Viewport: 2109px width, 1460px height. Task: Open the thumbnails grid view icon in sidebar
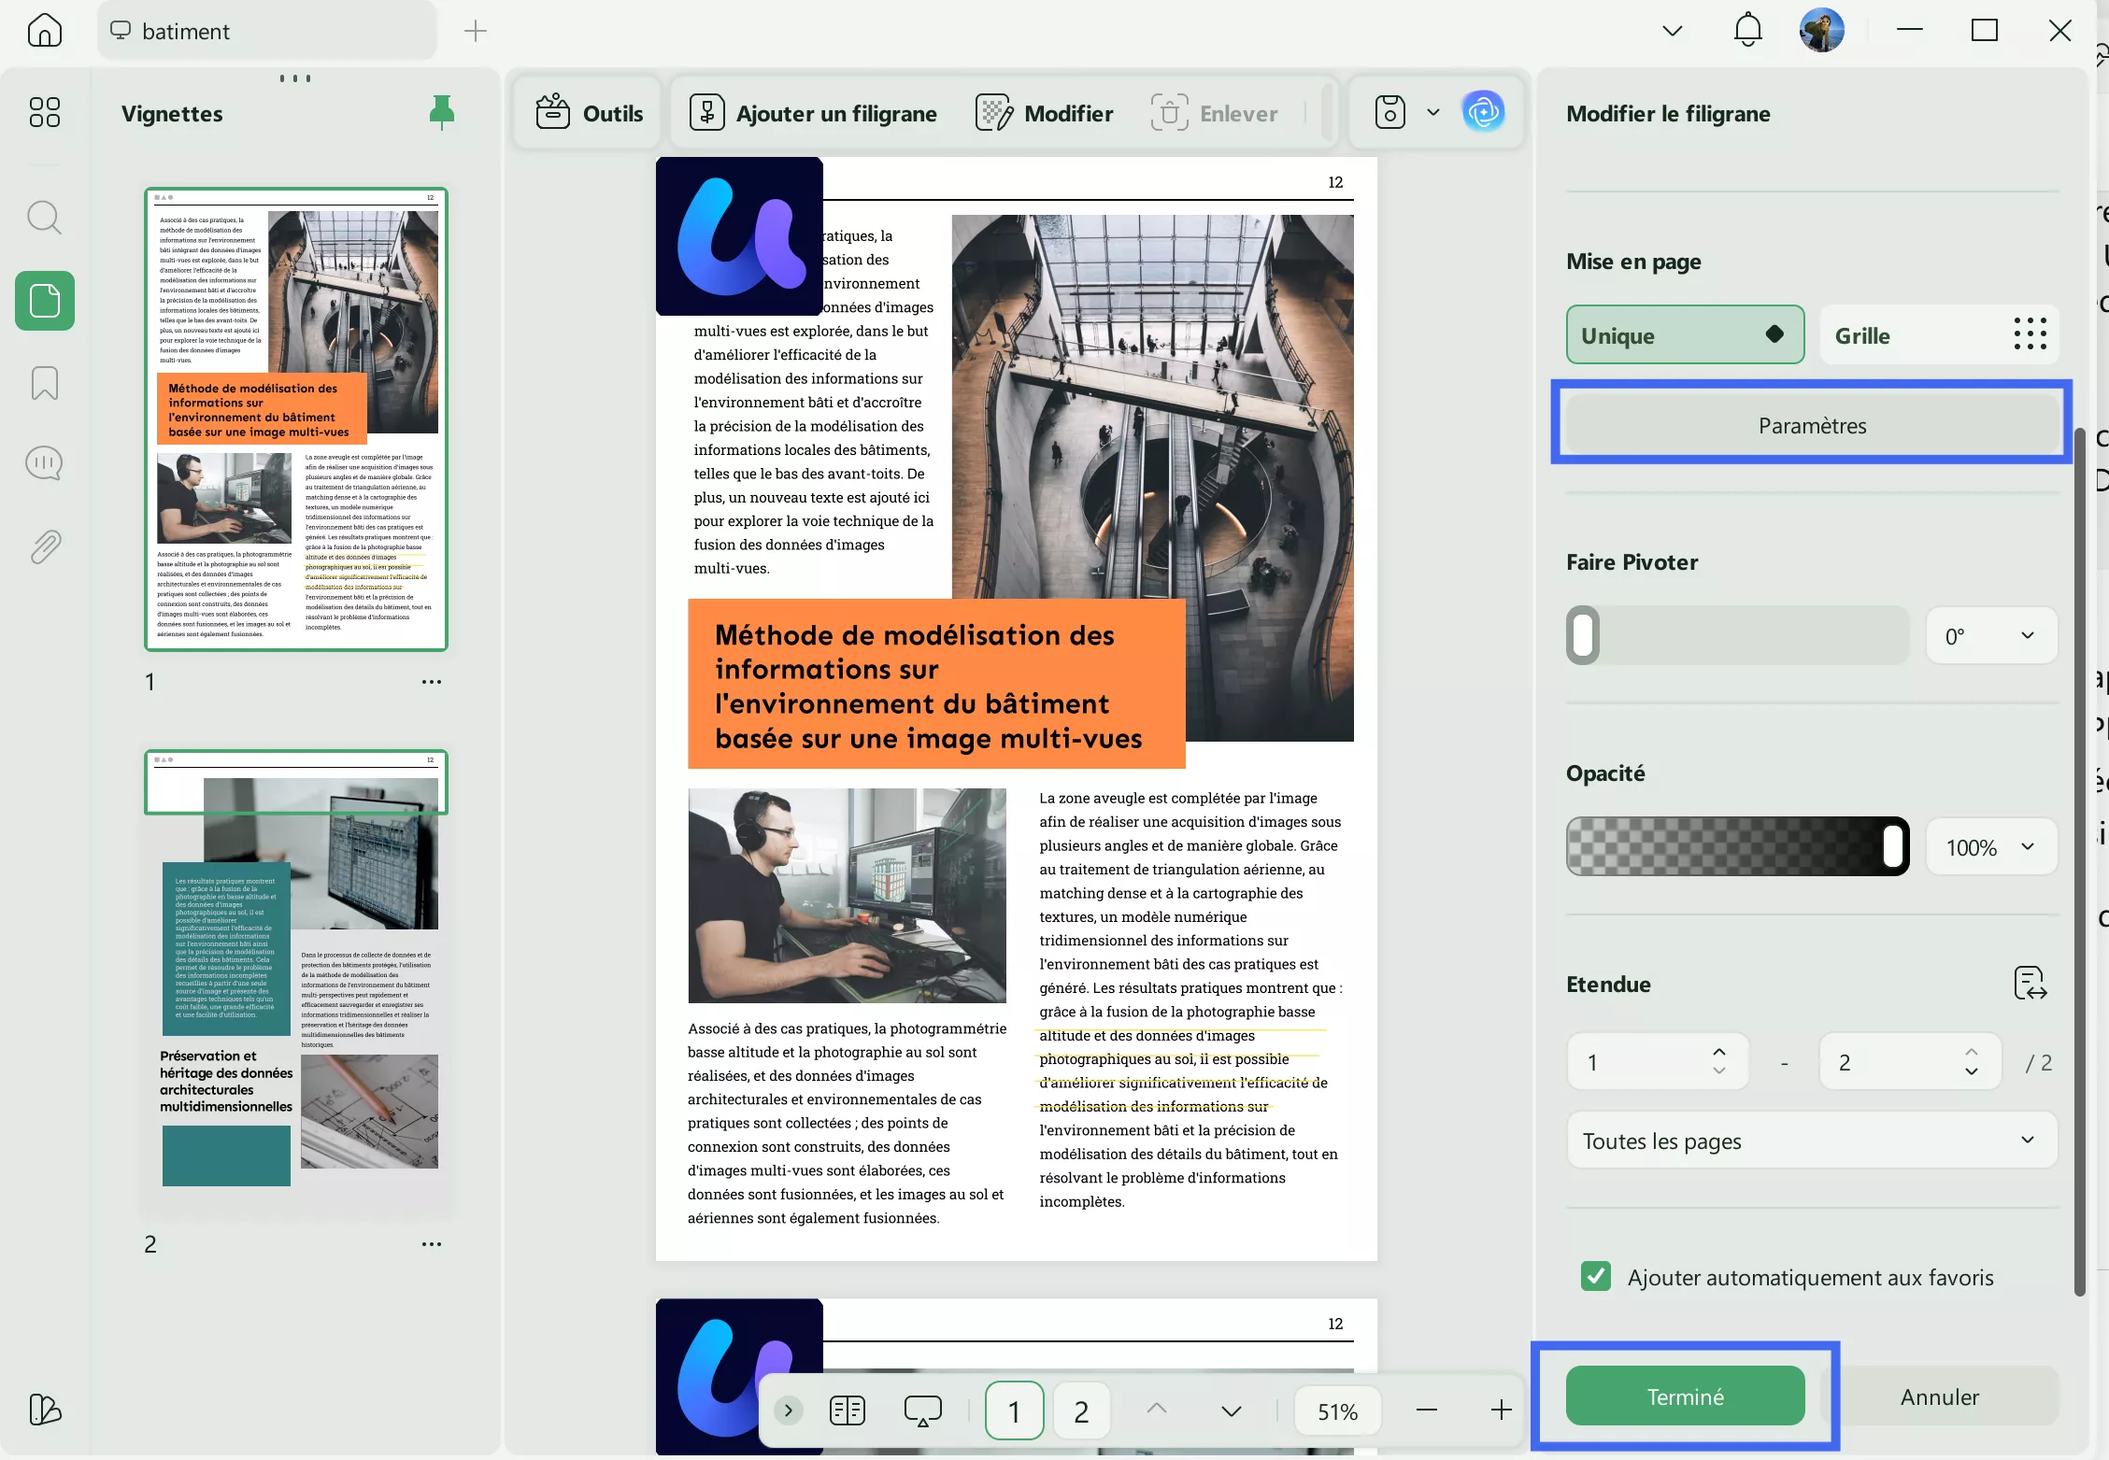[x=44, y=112]
